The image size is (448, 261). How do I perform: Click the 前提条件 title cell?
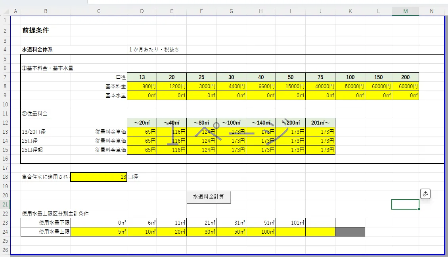coord(36,30)
